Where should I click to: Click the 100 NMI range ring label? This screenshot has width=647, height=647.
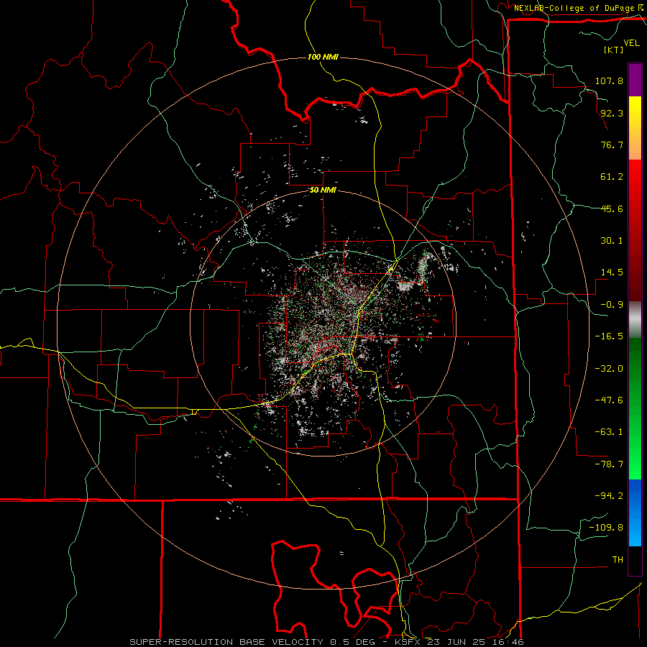323,57
